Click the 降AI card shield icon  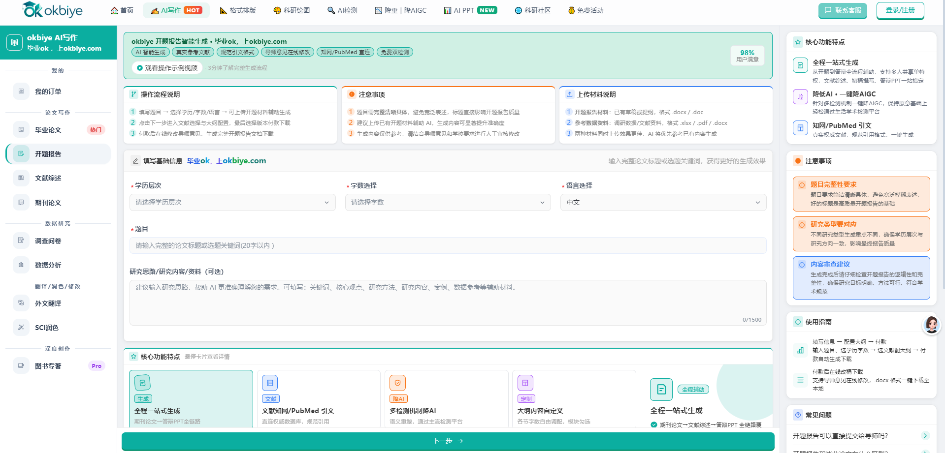[397, 383]
